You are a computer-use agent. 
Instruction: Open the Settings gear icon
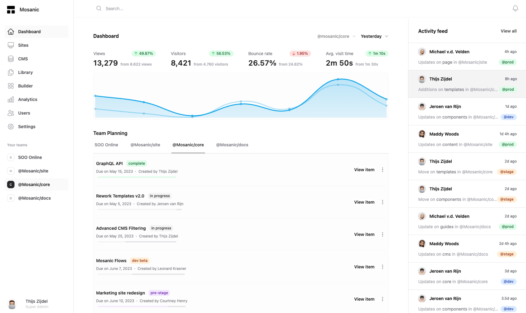11,127
